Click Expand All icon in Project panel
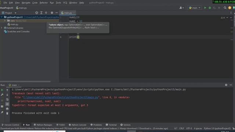 (41, 13)
